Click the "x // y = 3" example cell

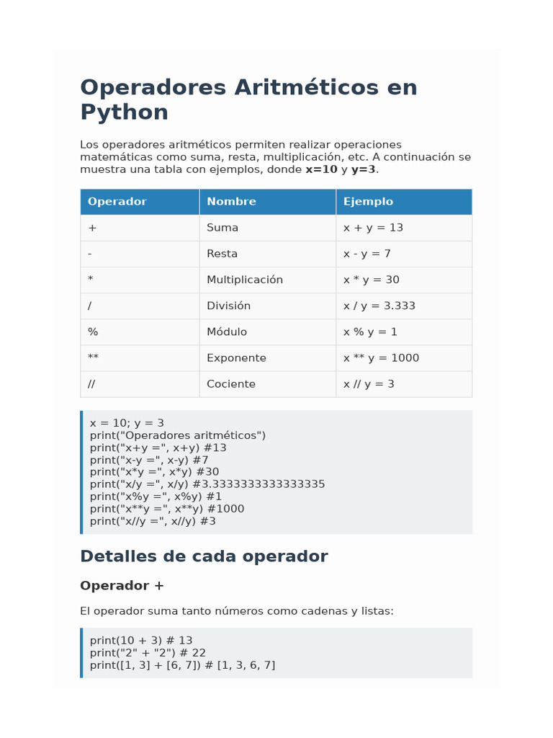pyautogui.click(x=369, y=384)
